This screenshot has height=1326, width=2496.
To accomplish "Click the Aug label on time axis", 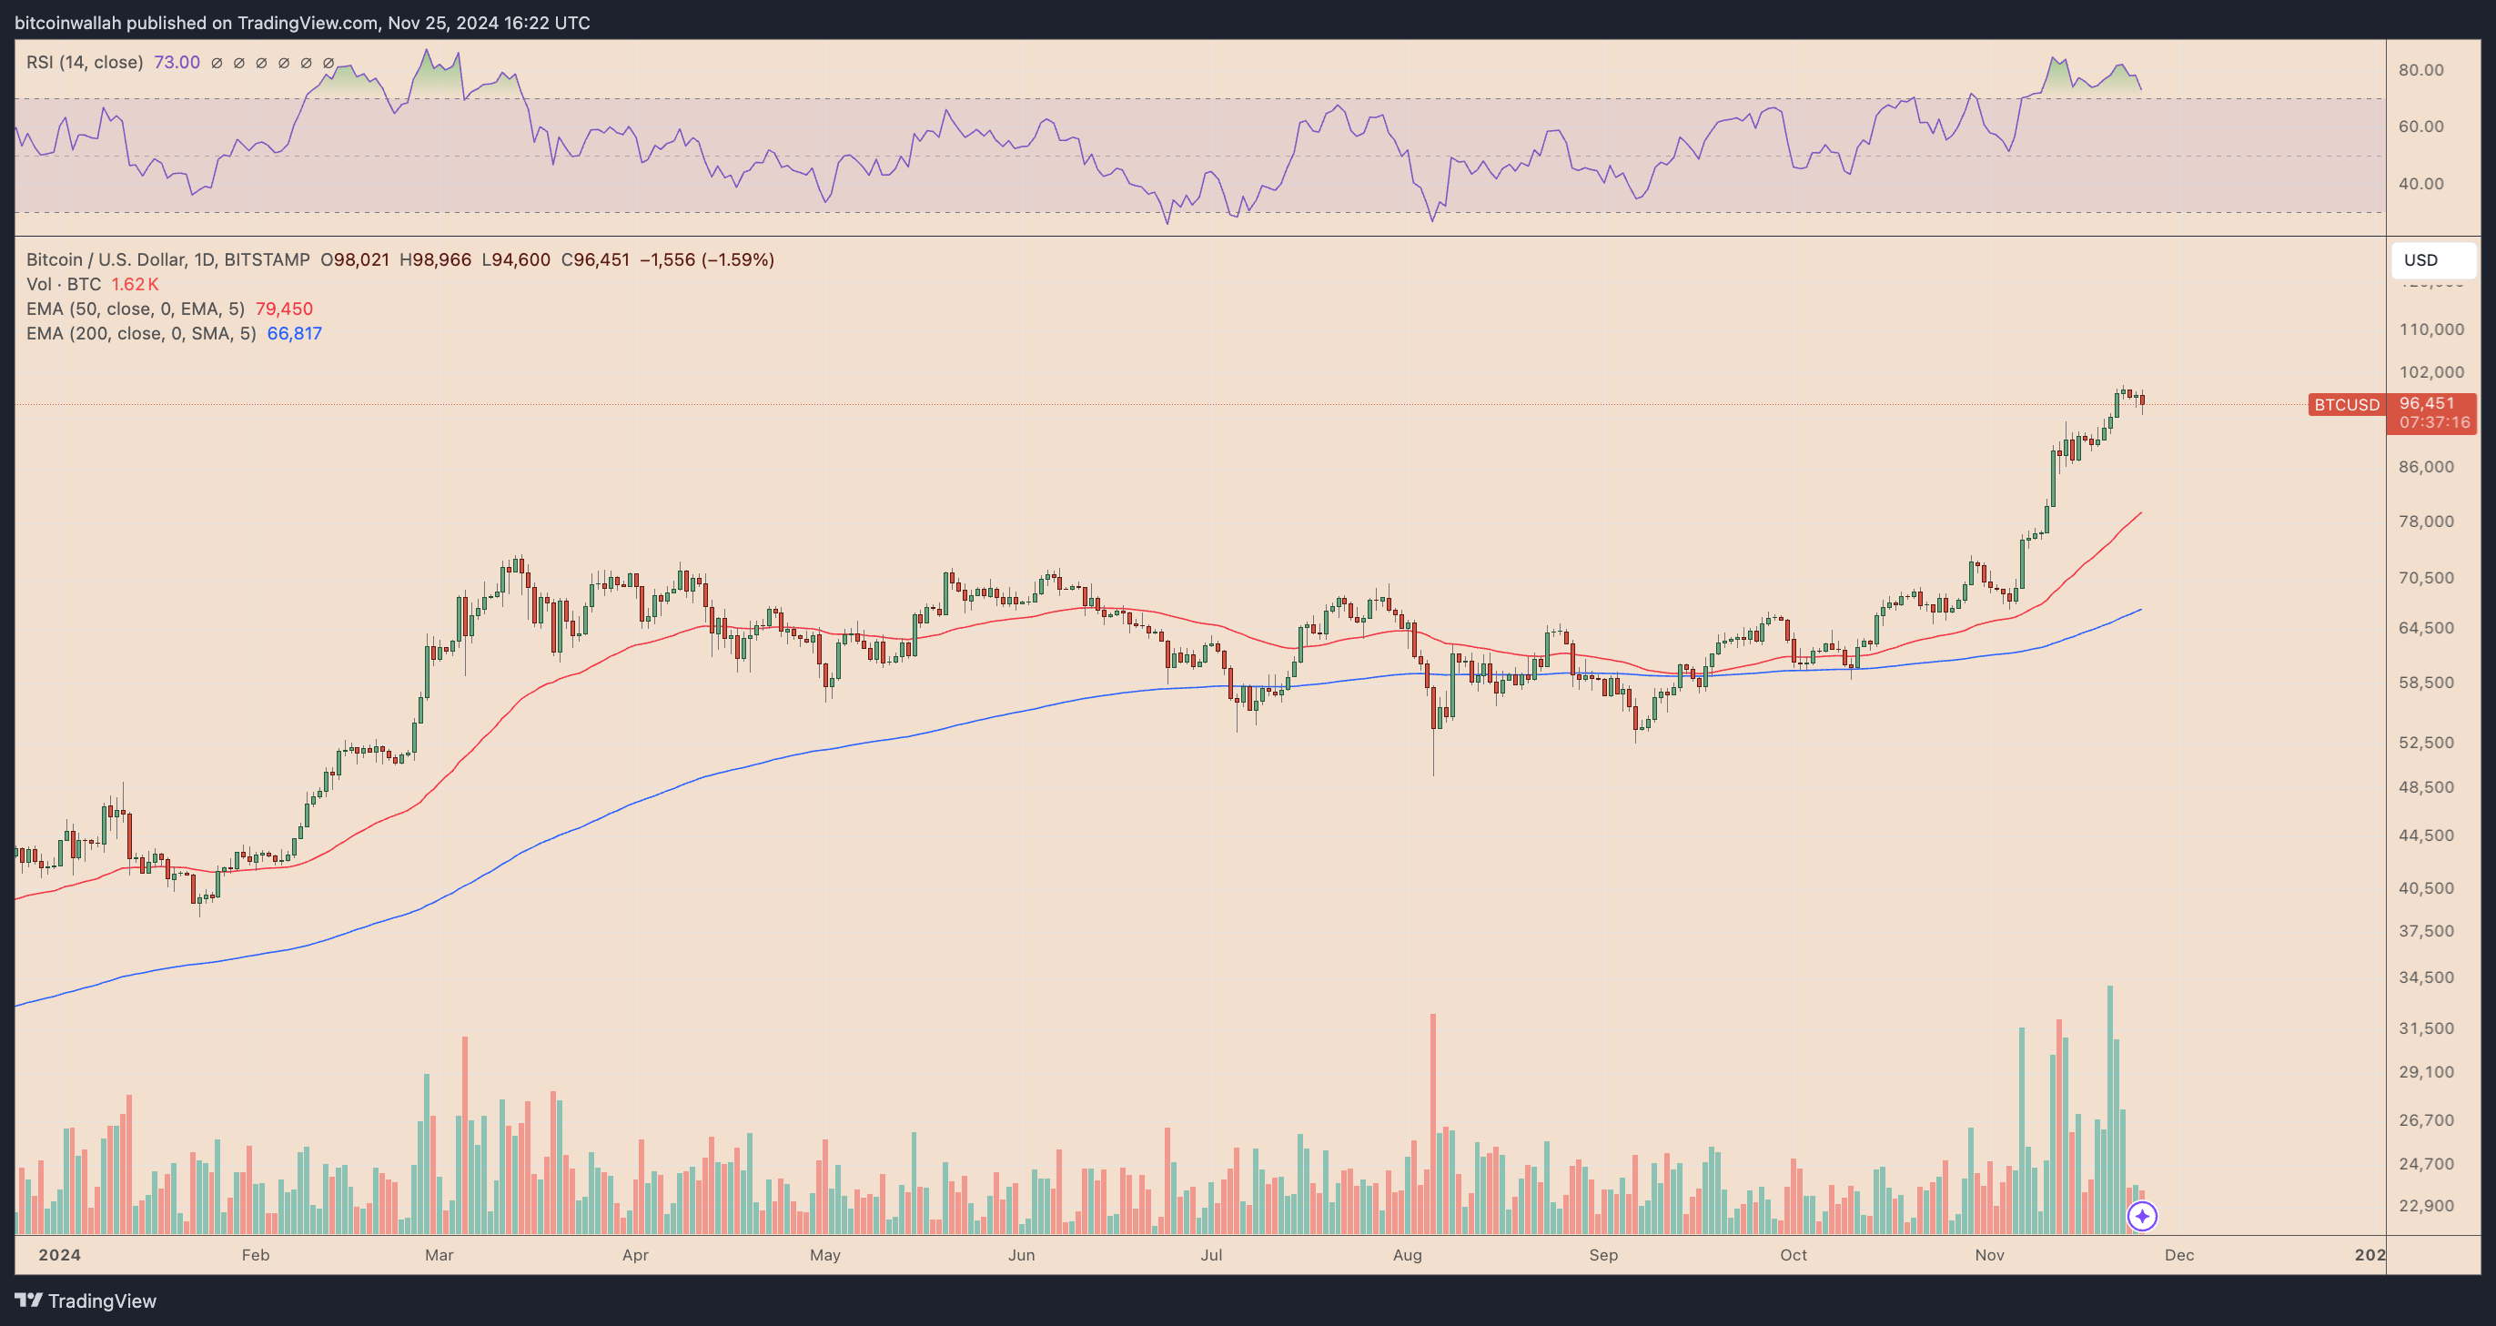I will (1408, 1255).
